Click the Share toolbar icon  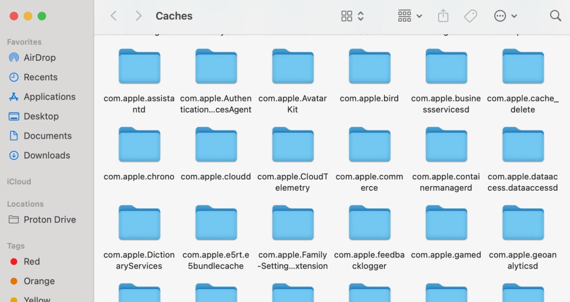pyautogui.click(x=443, y=16)
